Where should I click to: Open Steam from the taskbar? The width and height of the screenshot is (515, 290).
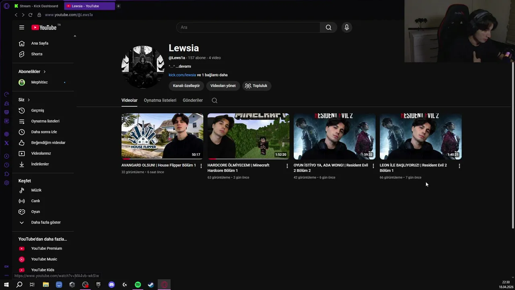point(151,285)
